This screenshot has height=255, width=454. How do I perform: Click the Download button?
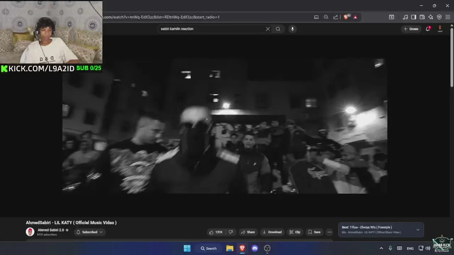tap(272, 232)
